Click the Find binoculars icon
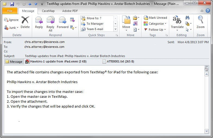 point(187,17)
